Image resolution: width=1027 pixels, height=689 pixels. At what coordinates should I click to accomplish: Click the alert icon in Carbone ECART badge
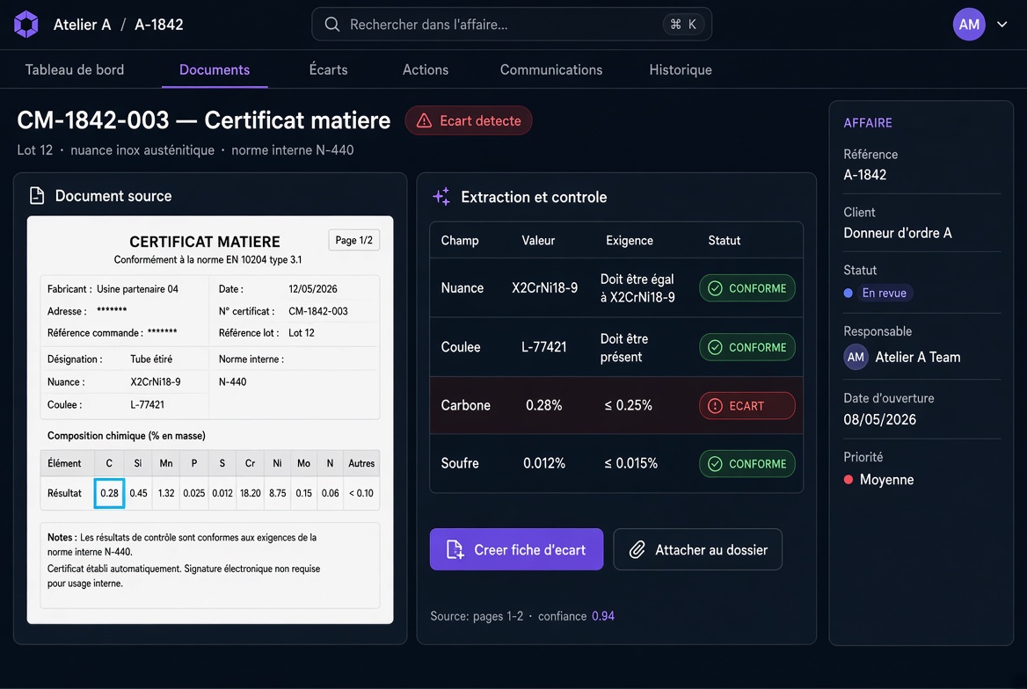(x=715, y=405)
